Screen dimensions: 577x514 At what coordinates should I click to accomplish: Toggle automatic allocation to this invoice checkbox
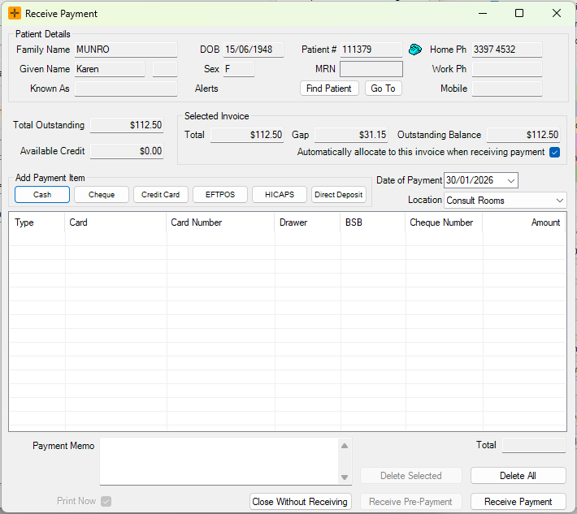(554, 152)
